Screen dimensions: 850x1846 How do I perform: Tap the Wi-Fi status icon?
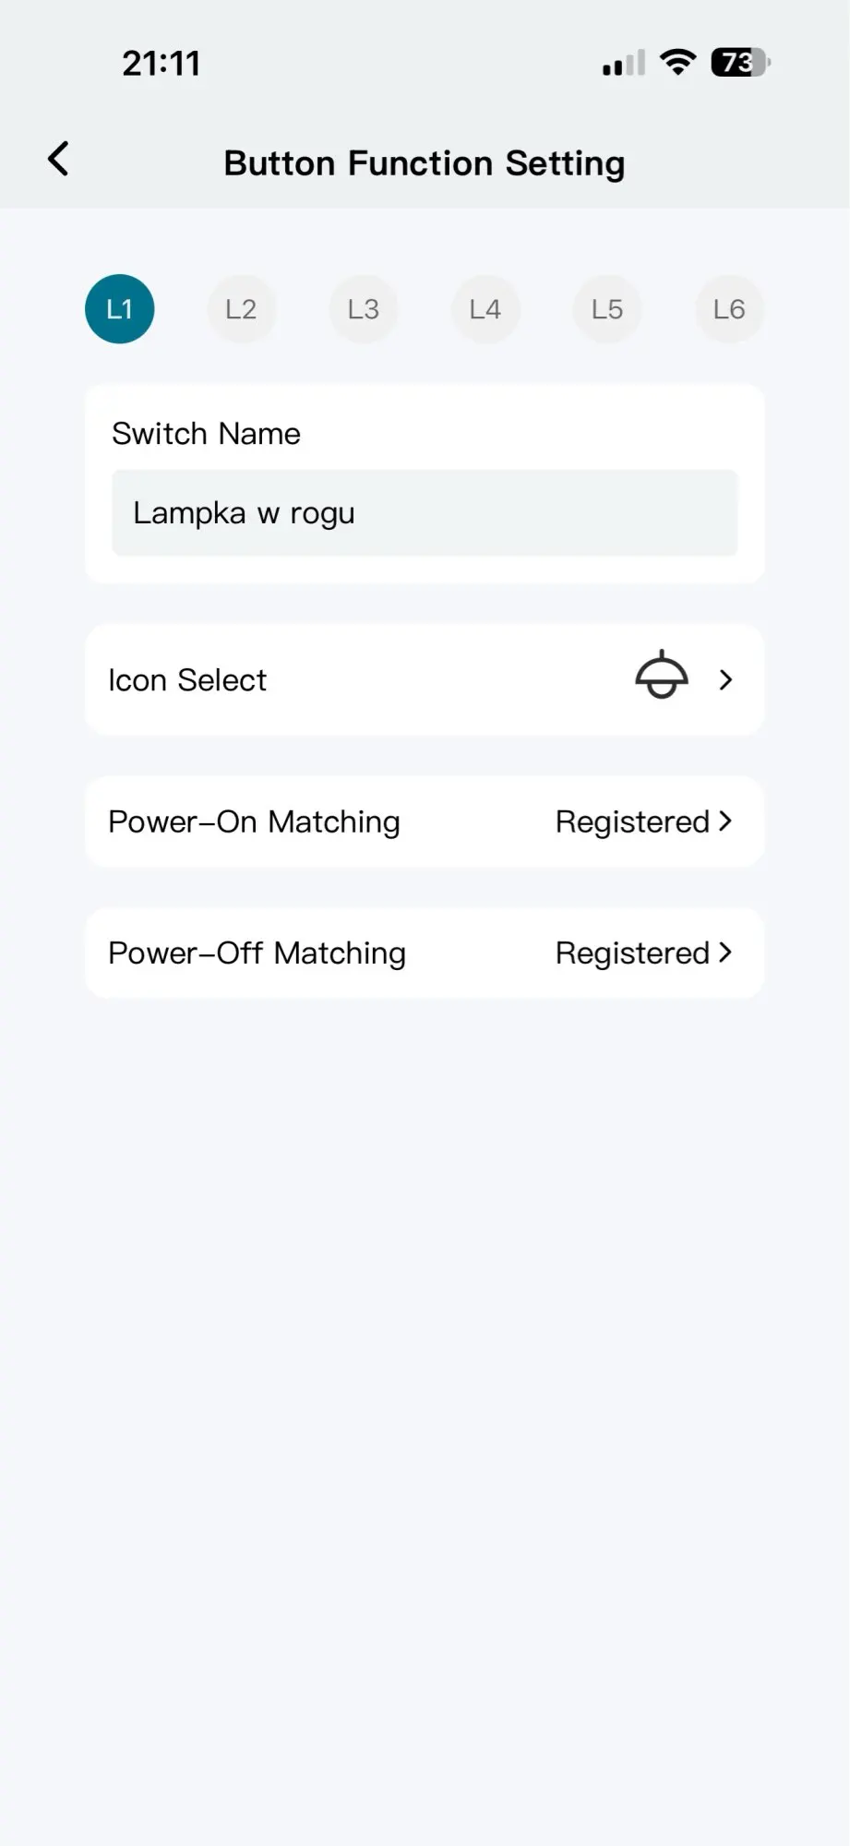click(678, 62)
